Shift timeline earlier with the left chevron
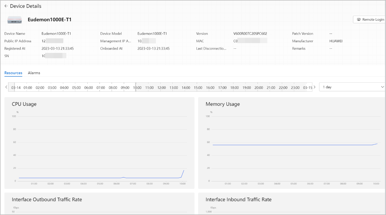The image size is (386, 215). coord(6,87)
